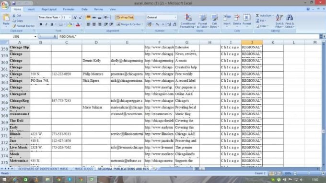Select the Format Painter tool
Screen dimensions: 326x183
(23, 26)
